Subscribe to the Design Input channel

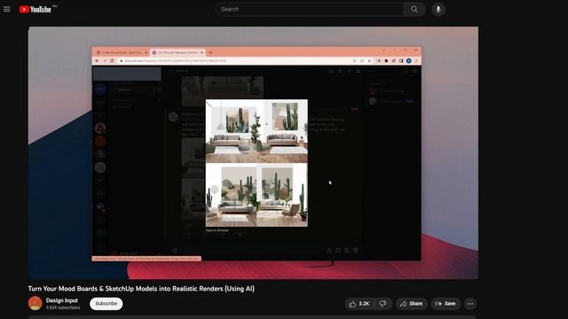pyautogui.click(x=106, y=303)
